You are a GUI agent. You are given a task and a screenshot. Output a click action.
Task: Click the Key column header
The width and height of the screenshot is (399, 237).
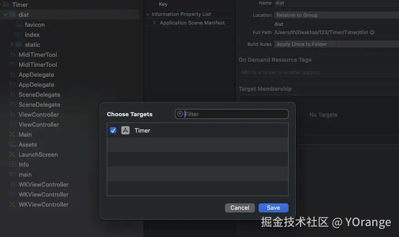163,4
